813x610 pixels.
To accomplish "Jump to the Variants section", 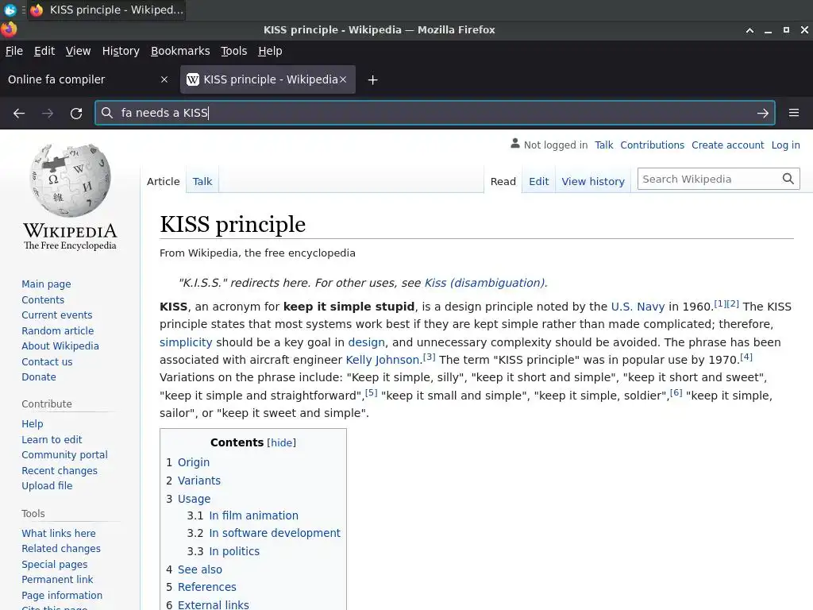I will 199,481.
